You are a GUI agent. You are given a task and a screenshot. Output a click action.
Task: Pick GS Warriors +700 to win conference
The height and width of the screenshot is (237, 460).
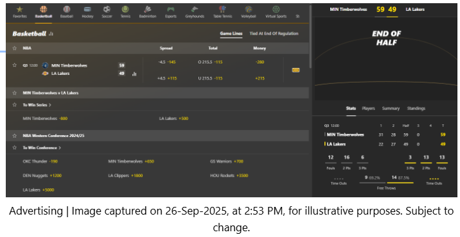tap(227, 161)
